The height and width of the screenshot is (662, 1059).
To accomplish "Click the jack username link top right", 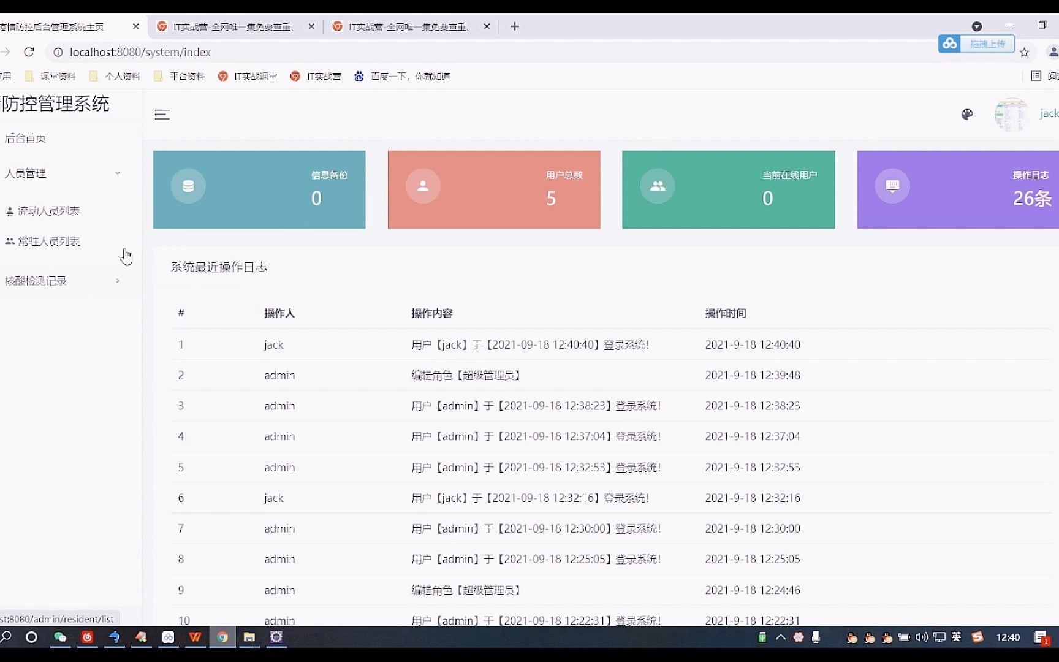I will [1049, 113].
